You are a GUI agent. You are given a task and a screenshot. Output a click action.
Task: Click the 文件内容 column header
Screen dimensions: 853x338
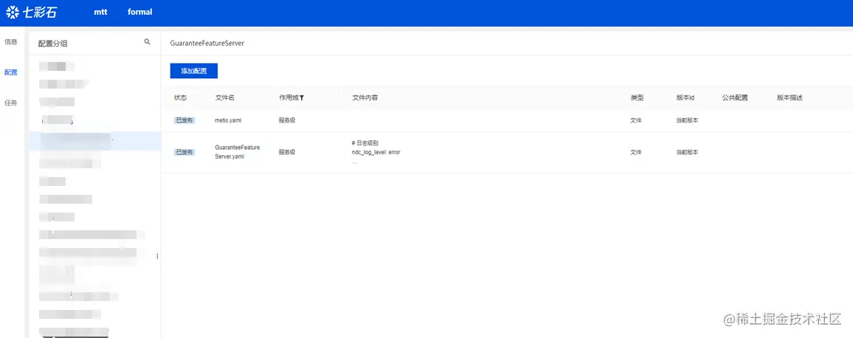365,98
